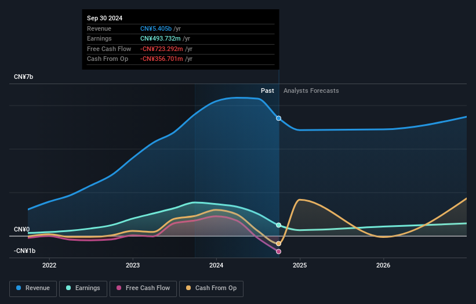Toggle the Revenue legend button
The height and width of the screenshot is (304, 476).
[x=33, y=288]
